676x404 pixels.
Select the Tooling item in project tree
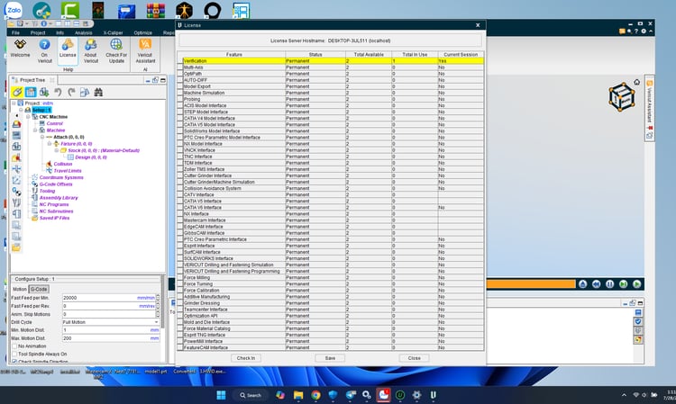pos(47,191)
